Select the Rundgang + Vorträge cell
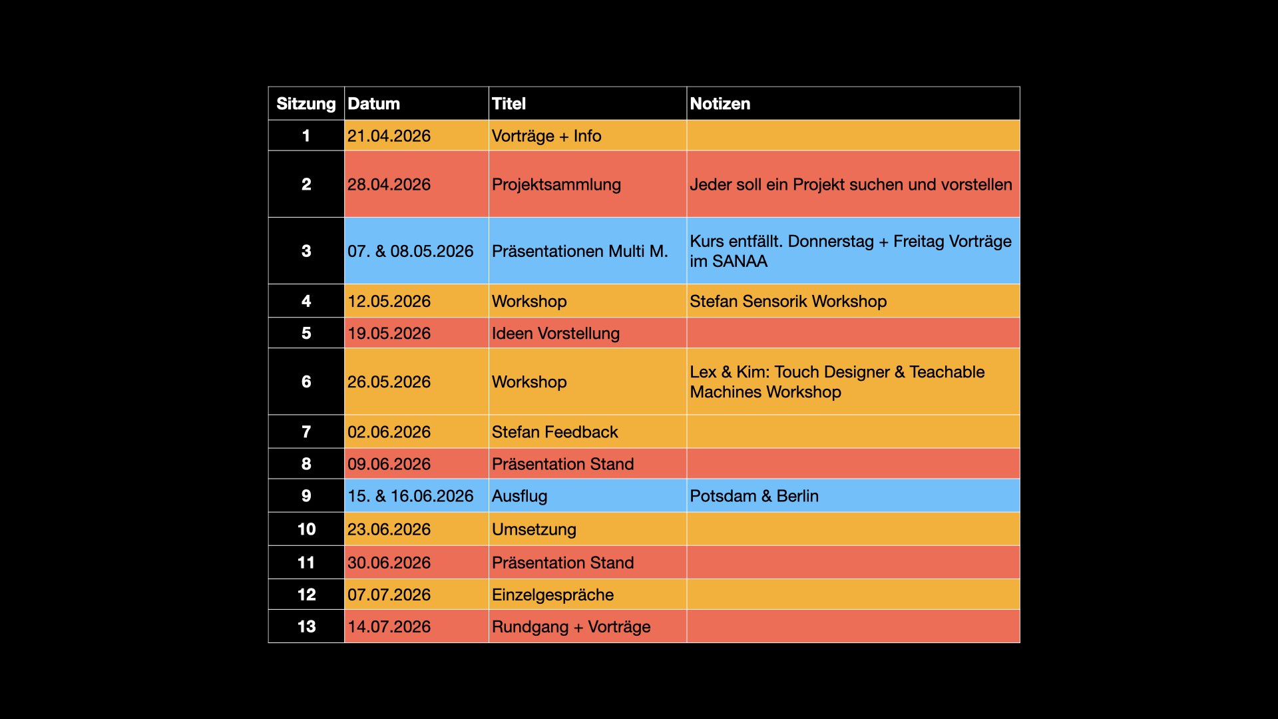 click(588, 626)
